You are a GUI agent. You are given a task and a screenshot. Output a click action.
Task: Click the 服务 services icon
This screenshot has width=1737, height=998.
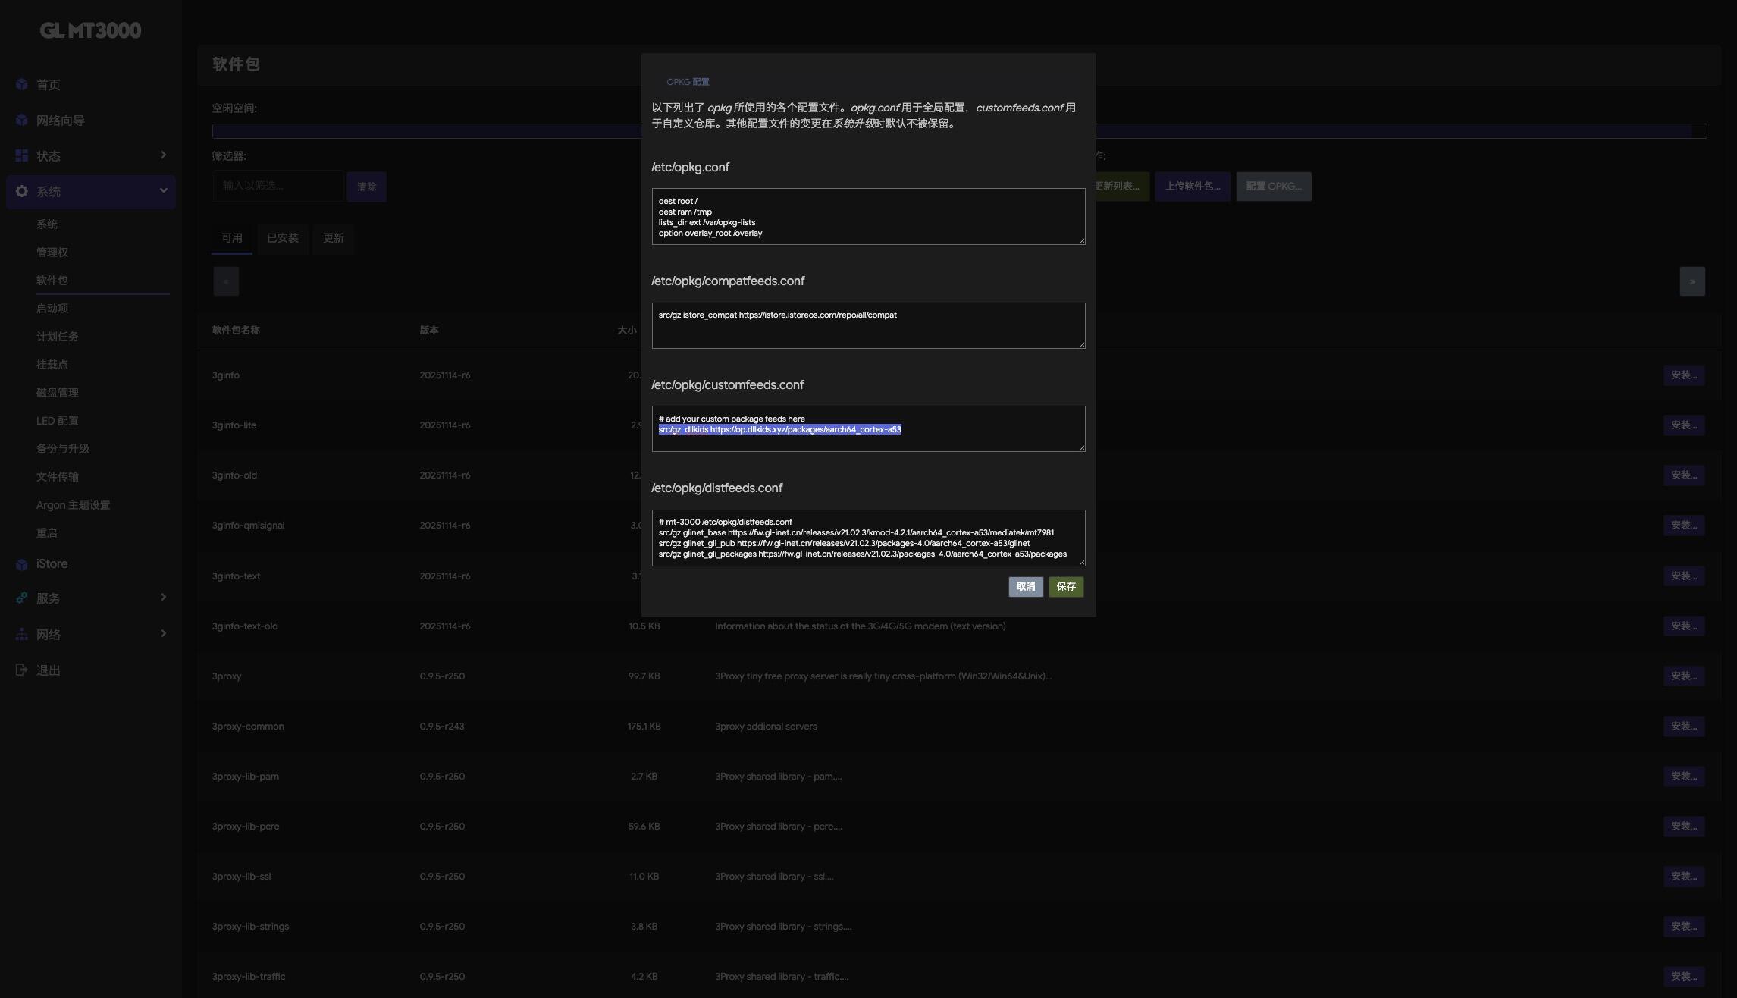click(x=21, y=598)
